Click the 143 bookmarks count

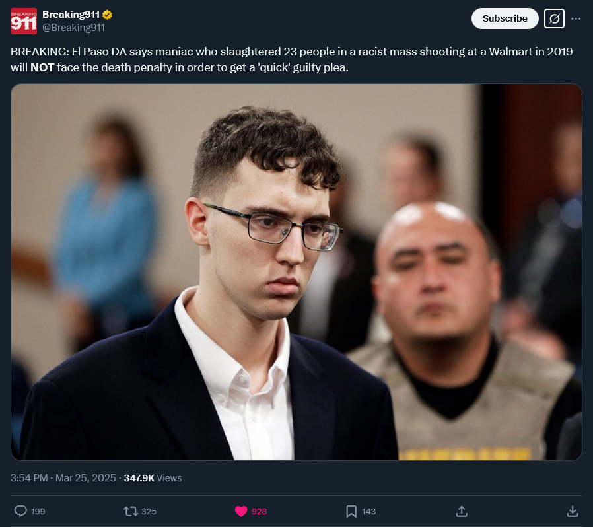(x=368, y=512)
